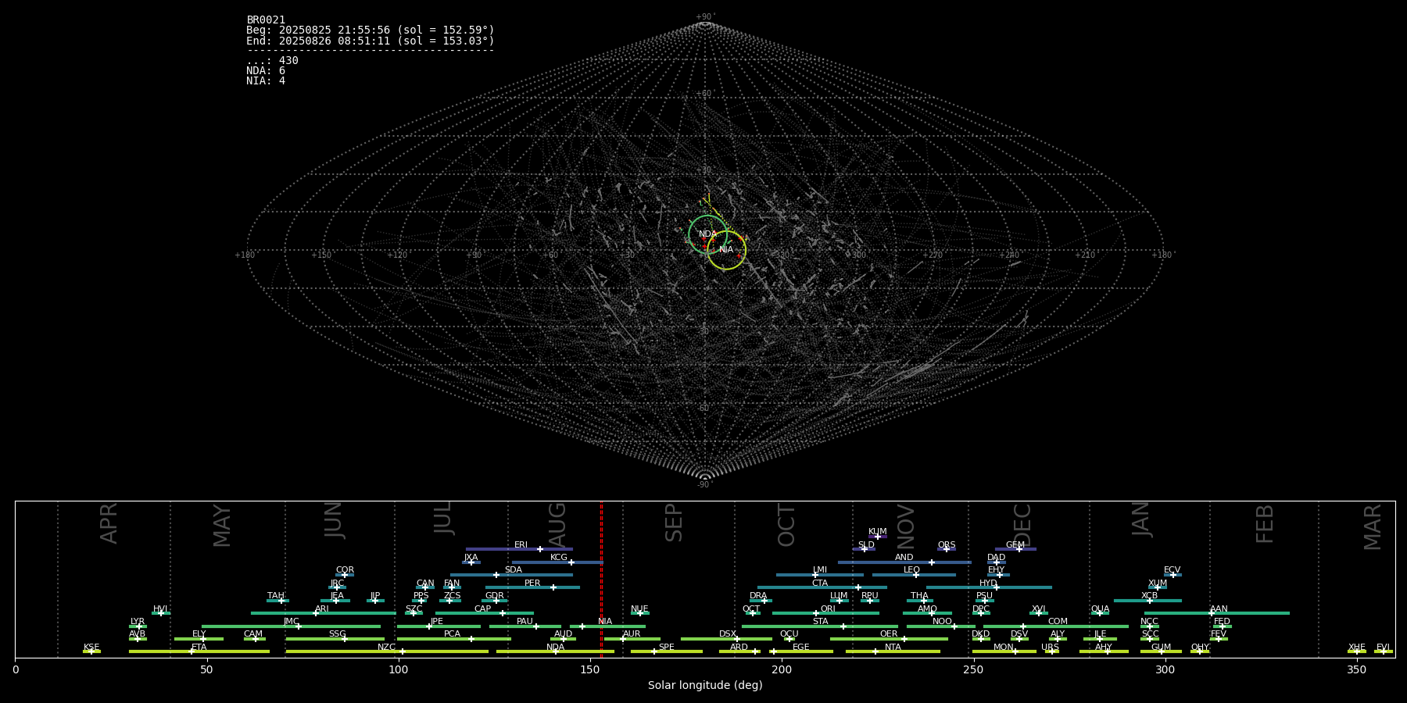
Task: Click the KCG shower label
Action: pyautogui.click(x=559, y=558)
